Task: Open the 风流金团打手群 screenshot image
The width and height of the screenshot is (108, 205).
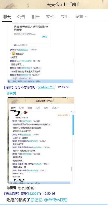Action: click(41, 140)
